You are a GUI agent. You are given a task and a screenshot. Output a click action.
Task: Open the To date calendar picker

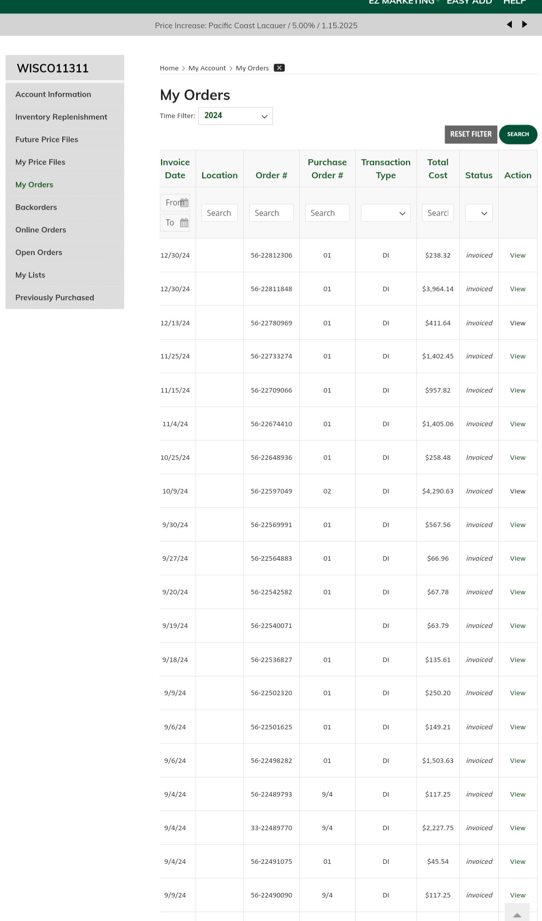point(184,223)
